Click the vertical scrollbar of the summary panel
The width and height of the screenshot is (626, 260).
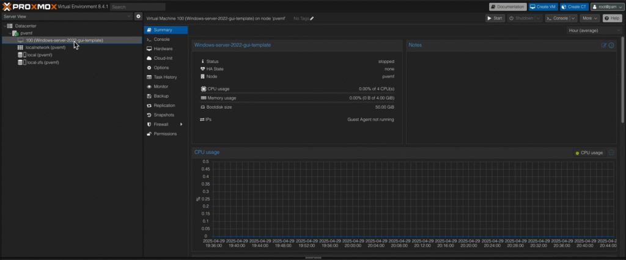(623, 80)
